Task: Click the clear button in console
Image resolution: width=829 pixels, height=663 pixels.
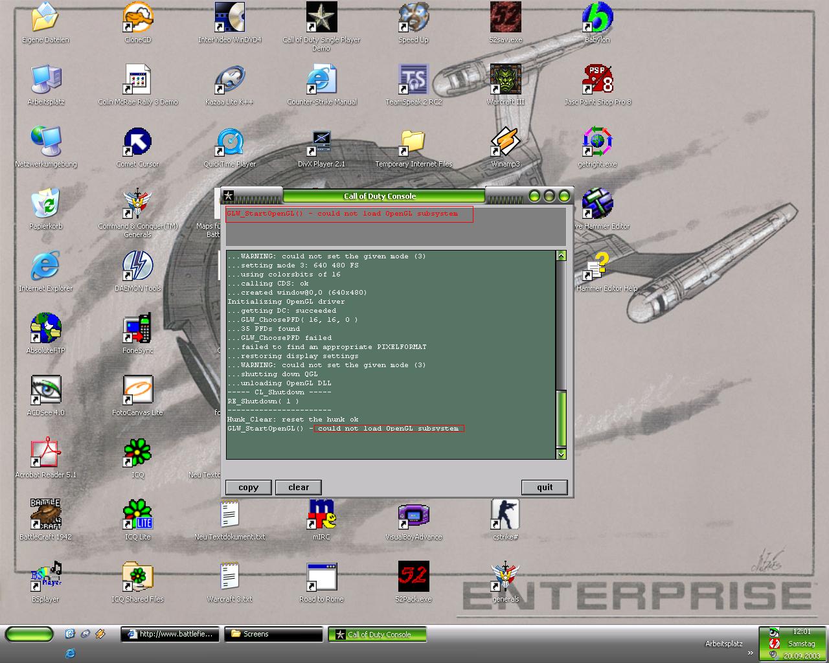Action: pos(299,488)
